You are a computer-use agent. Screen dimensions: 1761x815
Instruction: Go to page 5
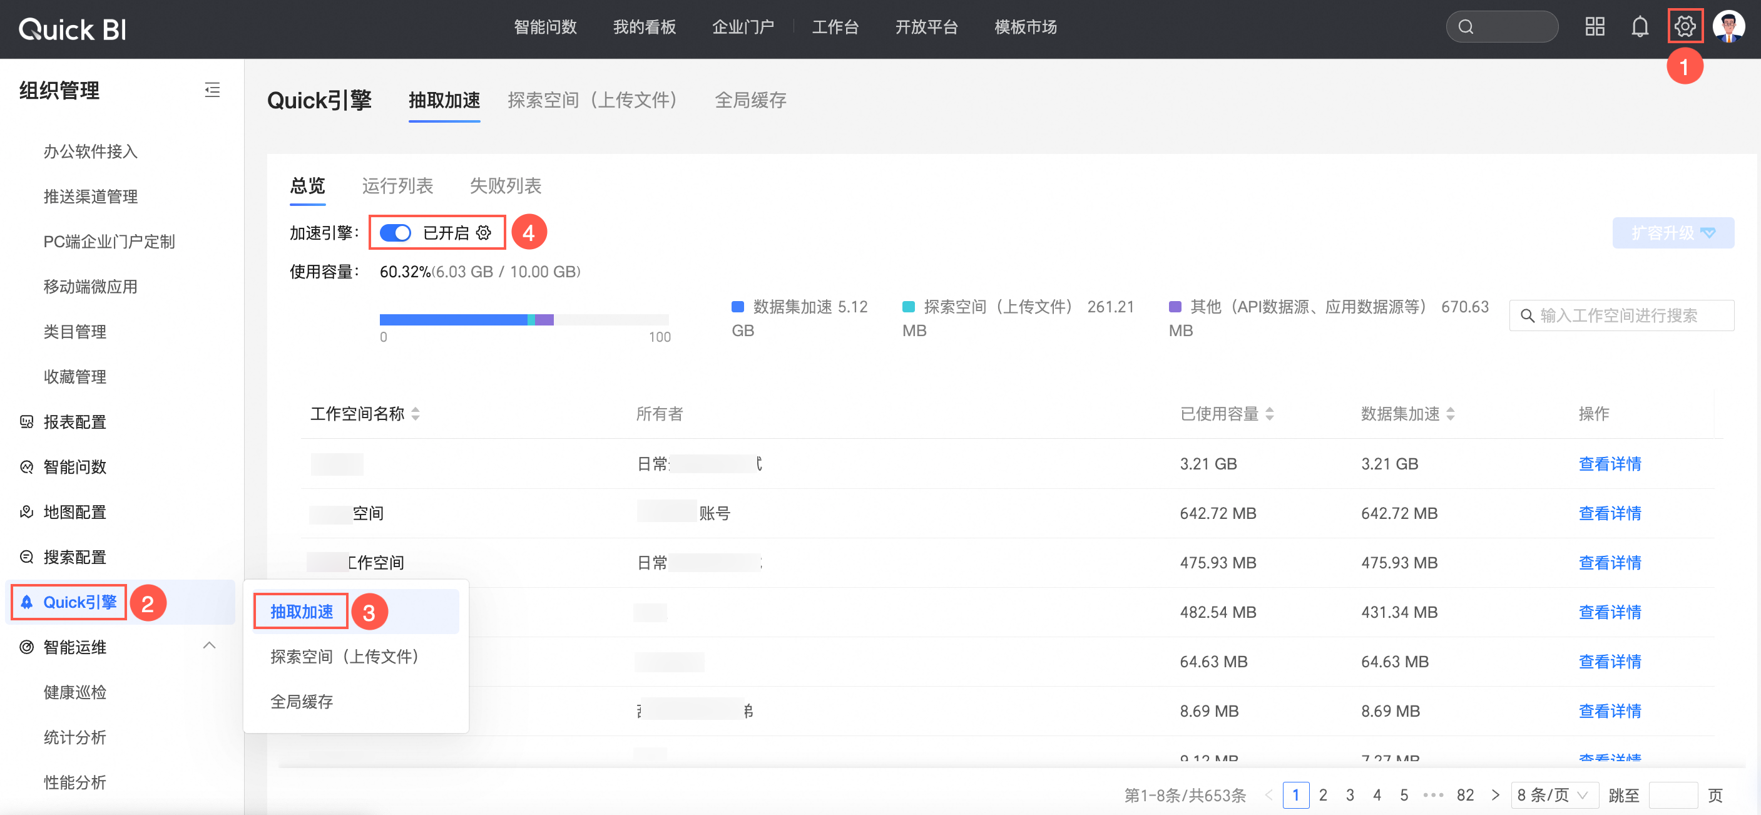[x=1404, y=795]
